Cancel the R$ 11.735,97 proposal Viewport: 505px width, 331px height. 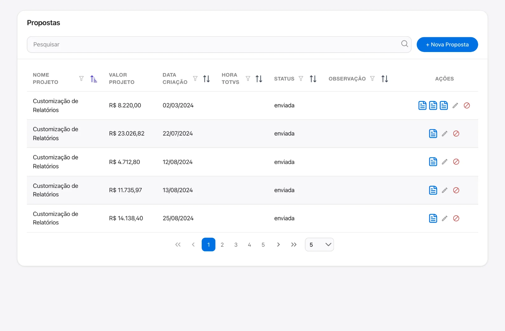(x=456, y=190)
